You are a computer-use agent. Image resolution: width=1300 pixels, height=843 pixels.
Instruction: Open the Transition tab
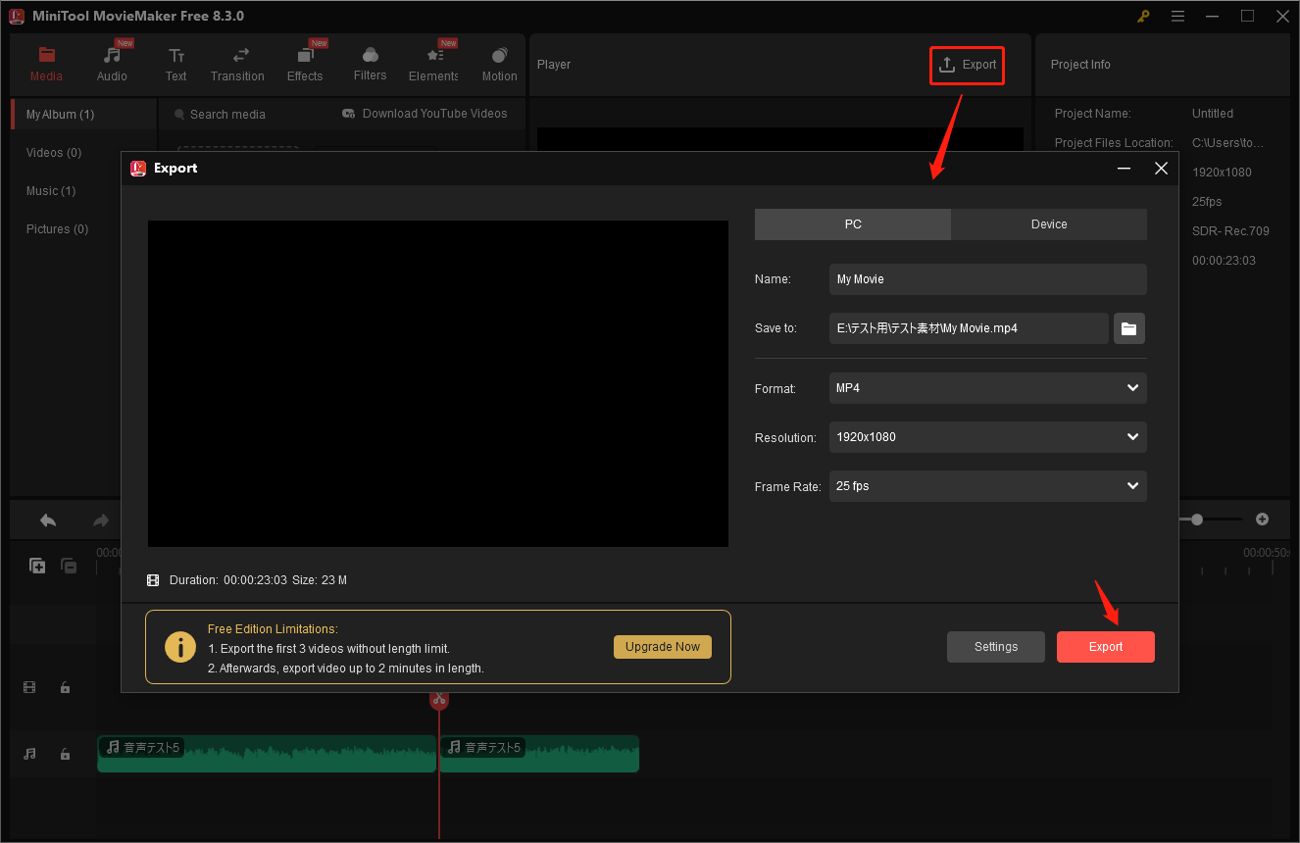pyautogui.click(x=237, y=64)
